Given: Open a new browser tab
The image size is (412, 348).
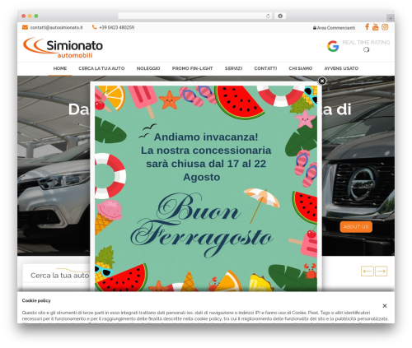Looking at the screenshot, I should pyautogui.click(x=391, y=18).
